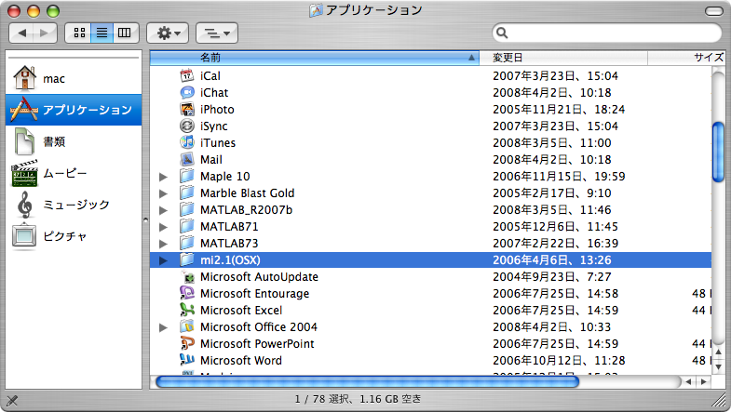
Task: Click the magnifying glass search icon
Action: click(502, 33)
